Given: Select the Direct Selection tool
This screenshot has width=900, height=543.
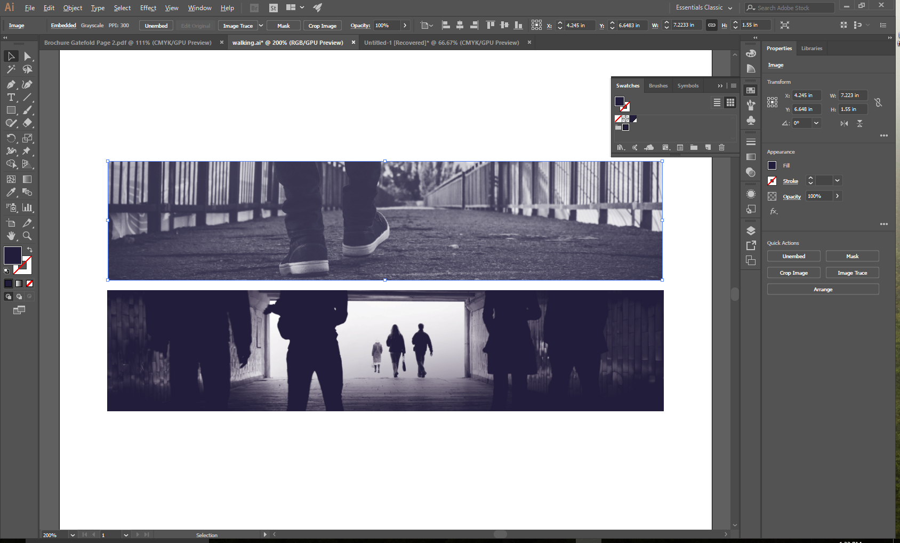Looking at the screenshot, I should pos(27,56).
